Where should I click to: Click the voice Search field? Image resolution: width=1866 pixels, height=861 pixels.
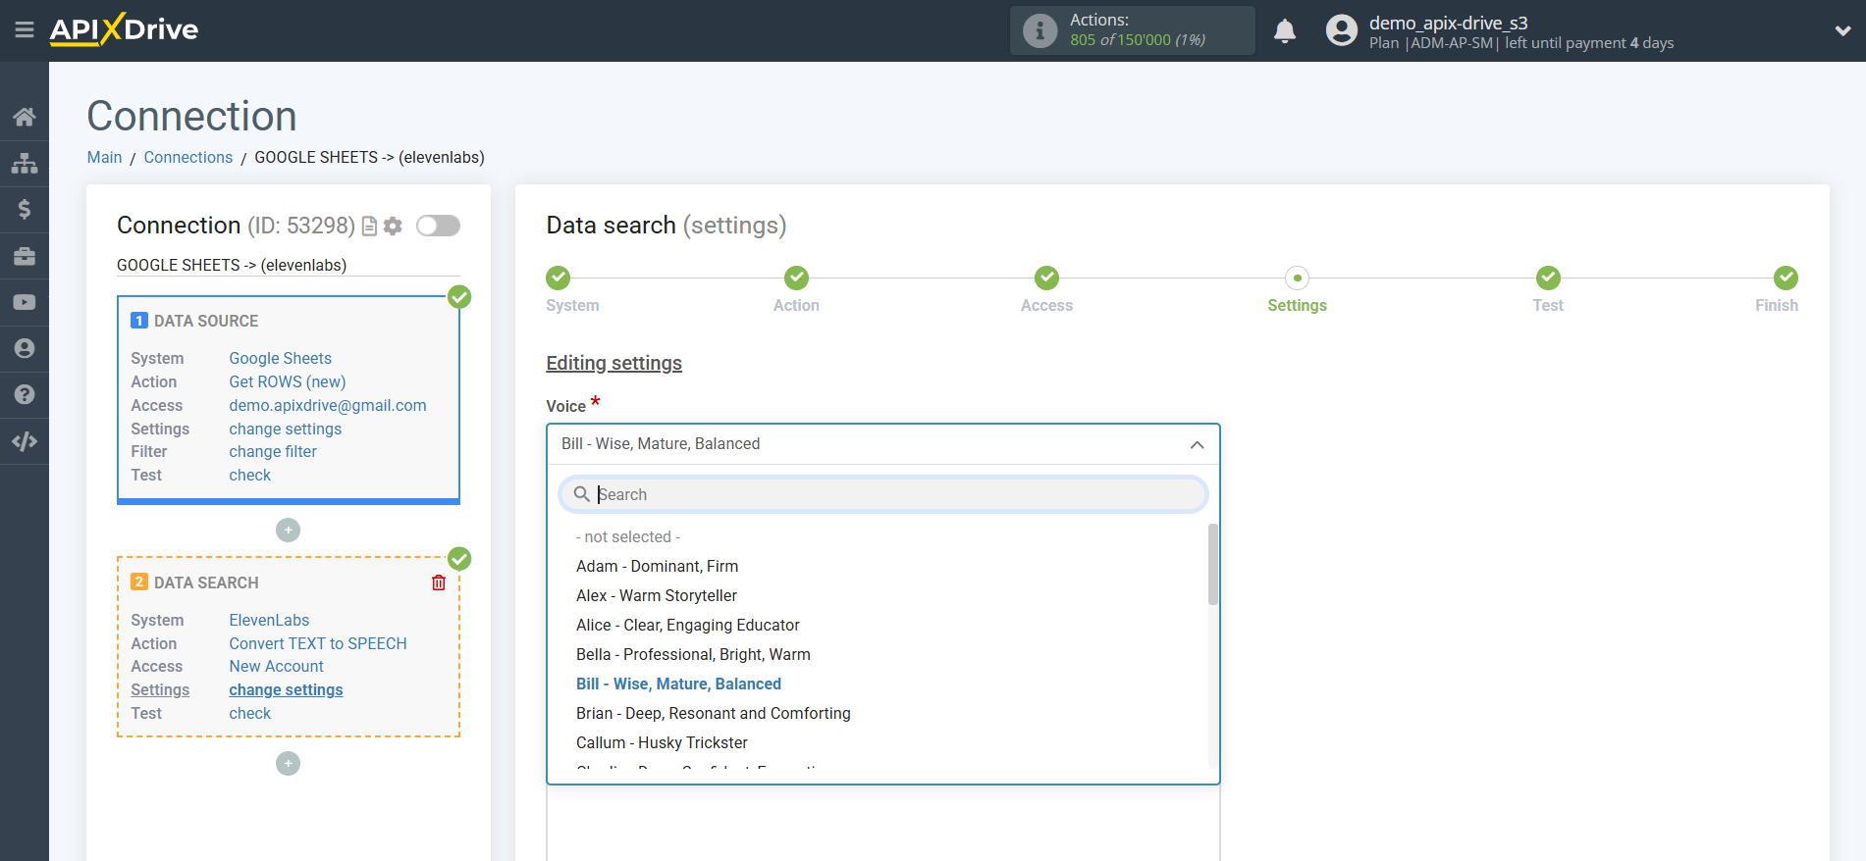882,494
